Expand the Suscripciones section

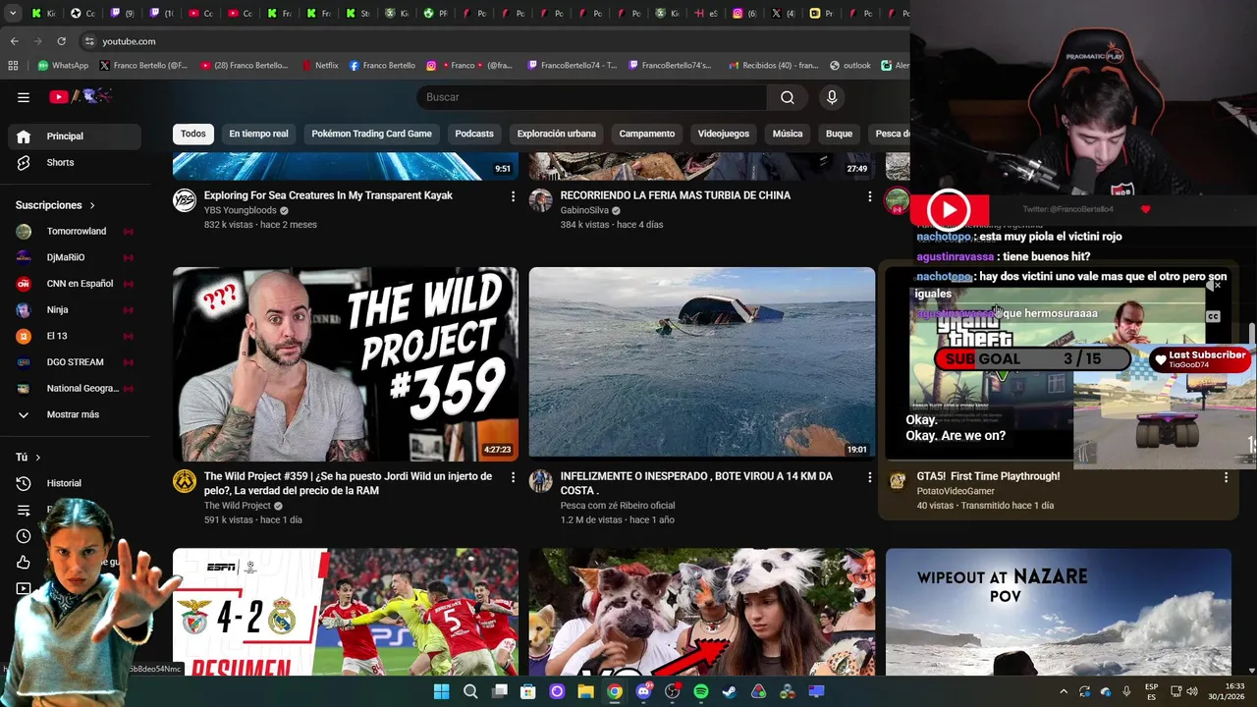tap(55, 205)
